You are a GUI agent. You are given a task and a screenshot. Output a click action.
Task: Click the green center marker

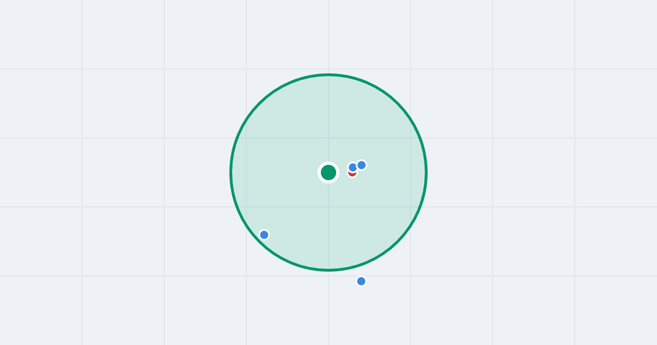click(328, 173)
